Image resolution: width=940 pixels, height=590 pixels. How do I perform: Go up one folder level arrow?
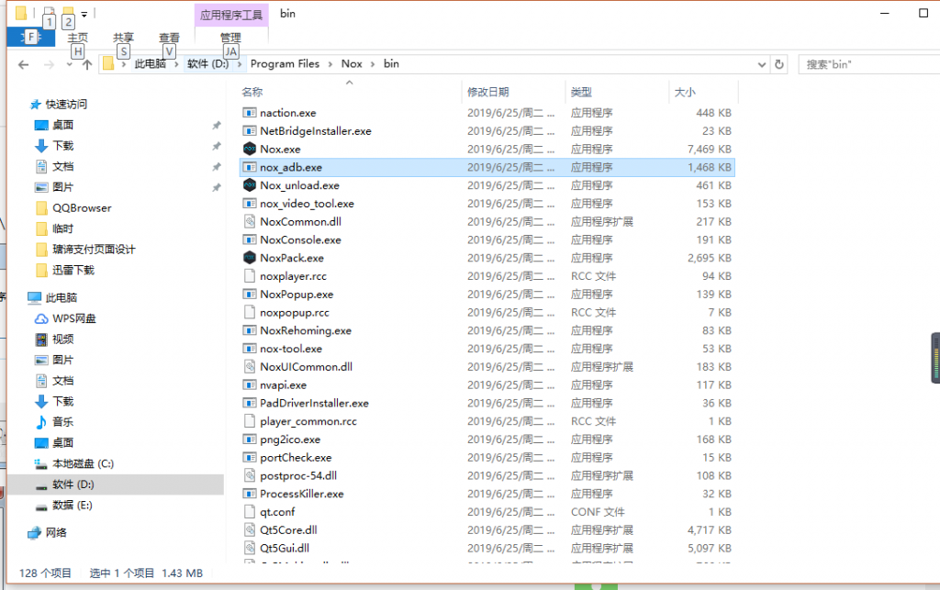pos(87,65)
